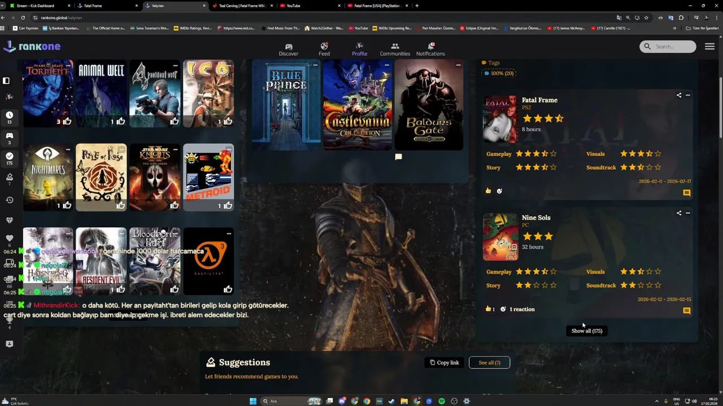
Task: Open the Feed section
Action: pyautogui.click(x=324, y=50)
